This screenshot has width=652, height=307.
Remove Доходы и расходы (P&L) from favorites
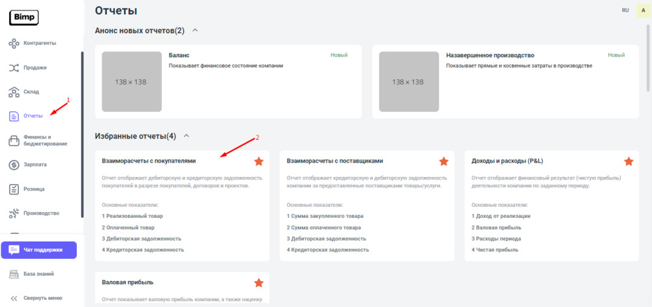(x=629, y=161)
